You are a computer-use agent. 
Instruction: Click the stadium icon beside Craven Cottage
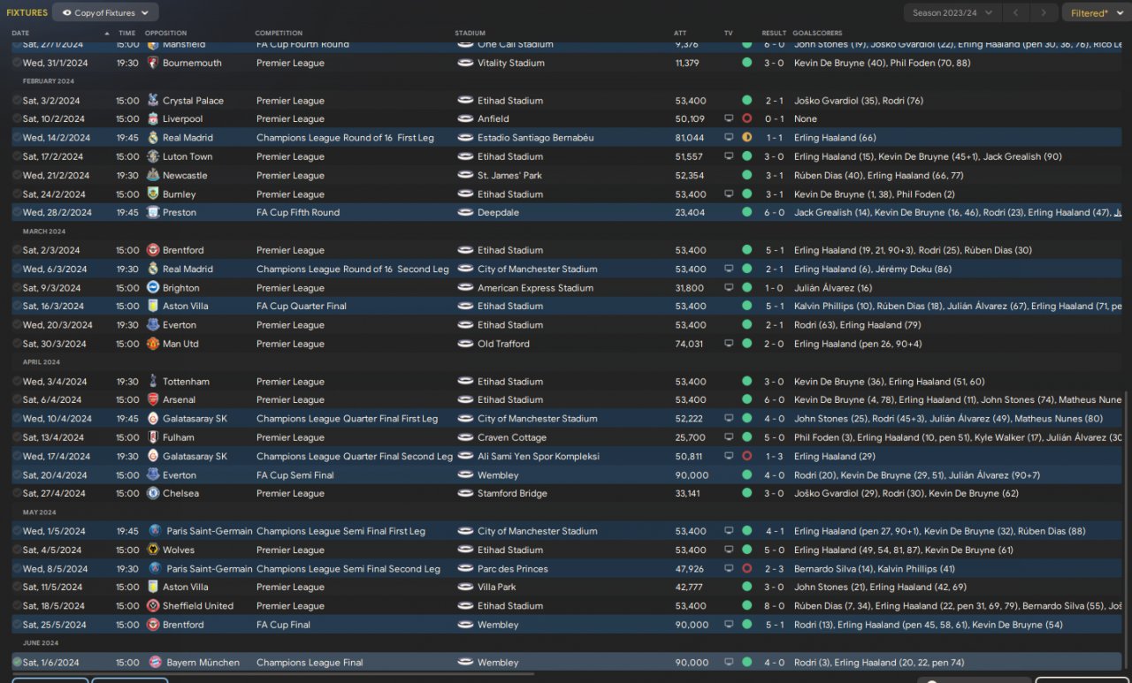tap(465, 437)
